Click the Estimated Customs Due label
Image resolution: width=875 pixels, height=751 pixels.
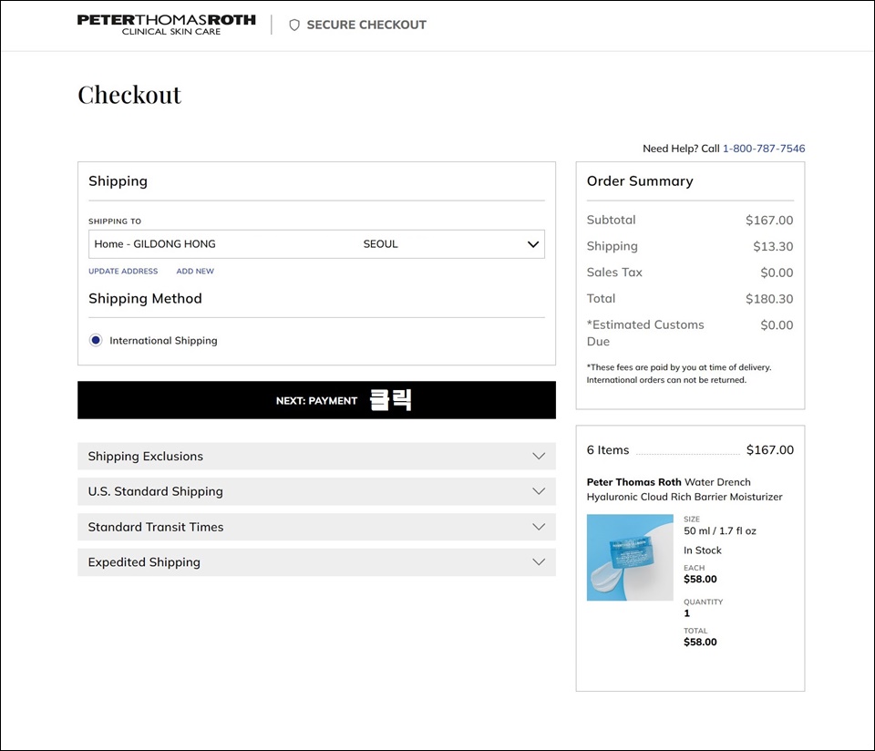click(645, 333)
